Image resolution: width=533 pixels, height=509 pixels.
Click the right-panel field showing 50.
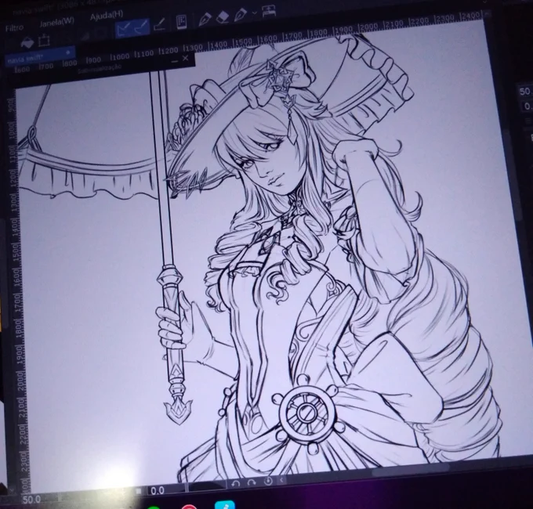(x=525, y=91)
